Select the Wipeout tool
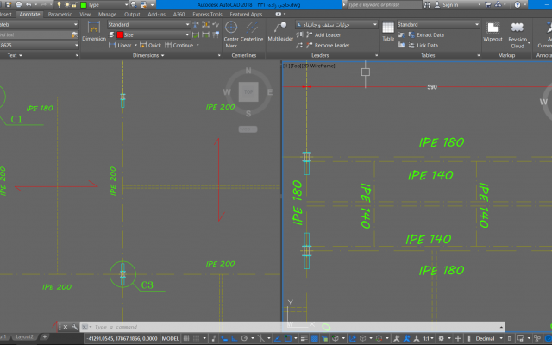Viewport: 552px width, 345px height. (x=492, y=31)
